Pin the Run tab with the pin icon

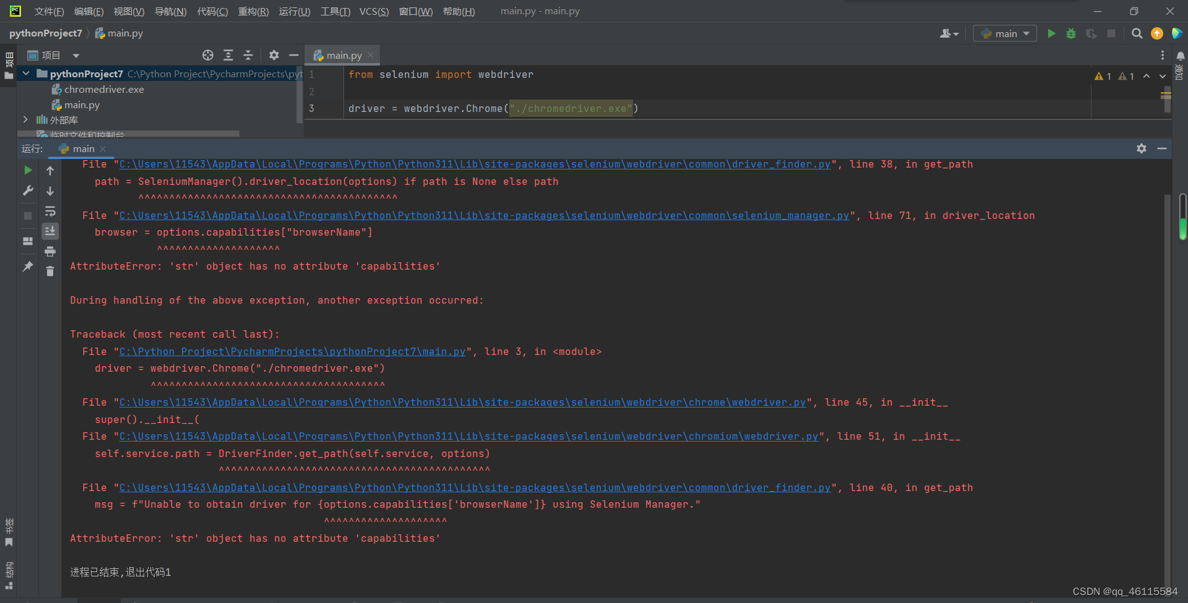27,266
